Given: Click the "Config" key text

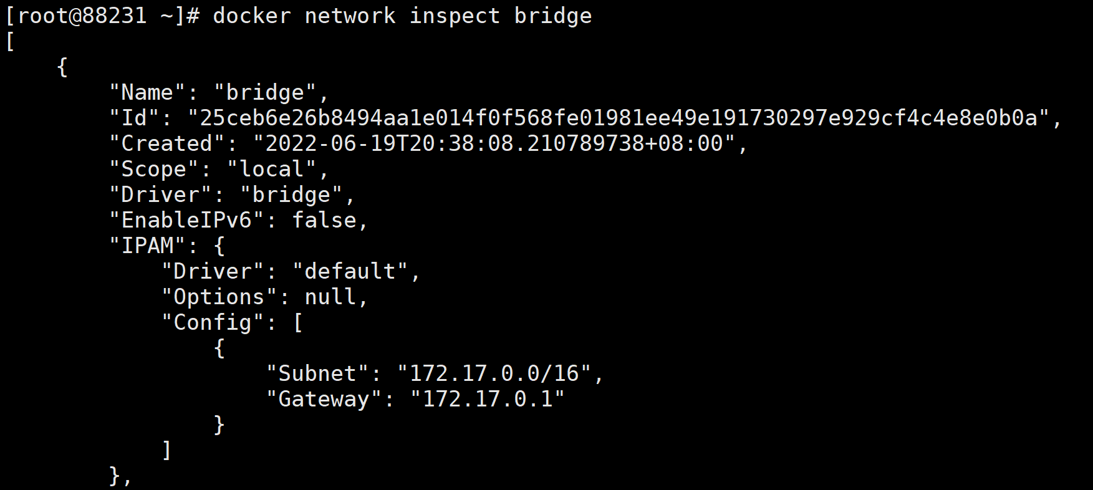Looking at the screenshot, I should click(213, 322).
